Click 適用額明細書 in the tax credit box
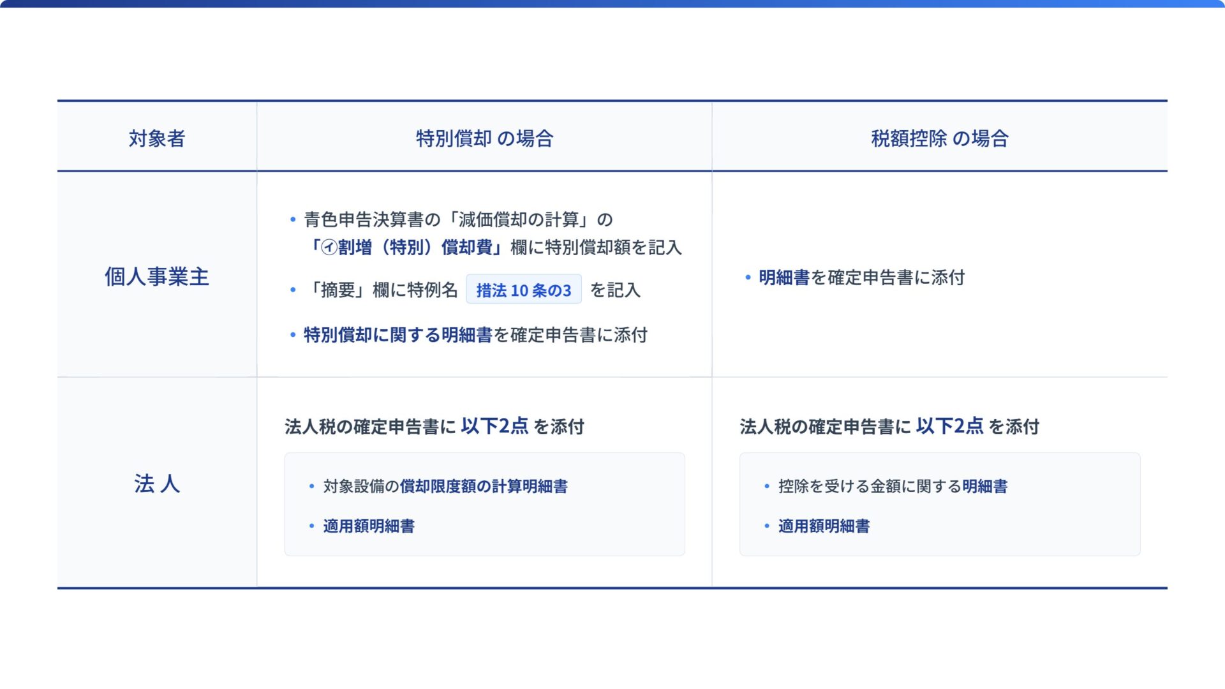Viewport: 1225px width, 689px height. pos(824,526)
